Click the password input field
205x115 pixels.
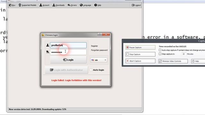tap(68, 52)
